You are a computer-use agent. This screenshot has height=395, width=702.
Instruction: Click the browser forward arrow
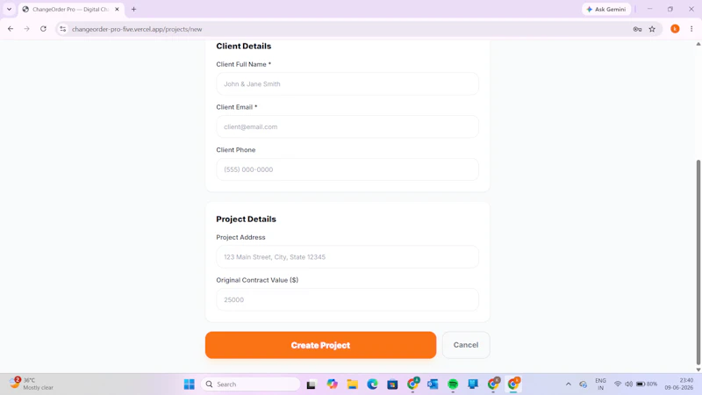tap(27, 29)
